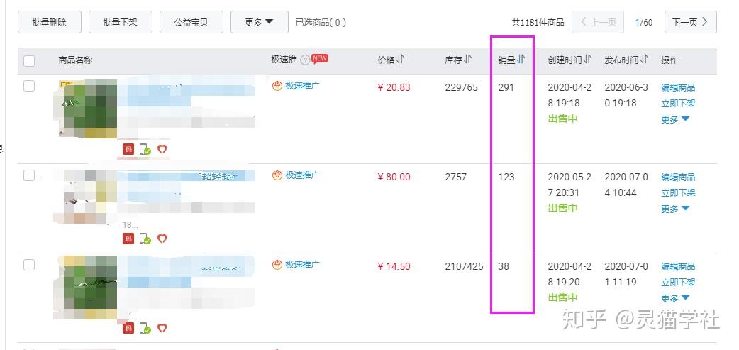Expand 更多 actions for the ¥14.50 product
Screen dimensions: 739x350
675,298
